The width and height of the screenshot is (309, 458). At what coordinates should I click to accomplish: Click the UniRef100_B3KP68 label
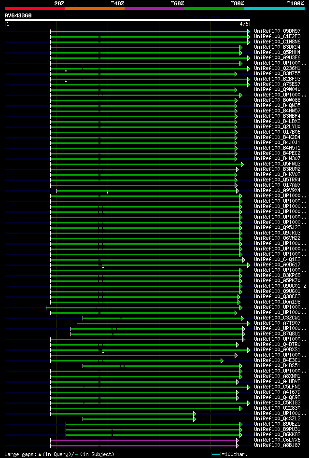pos(277,276)
